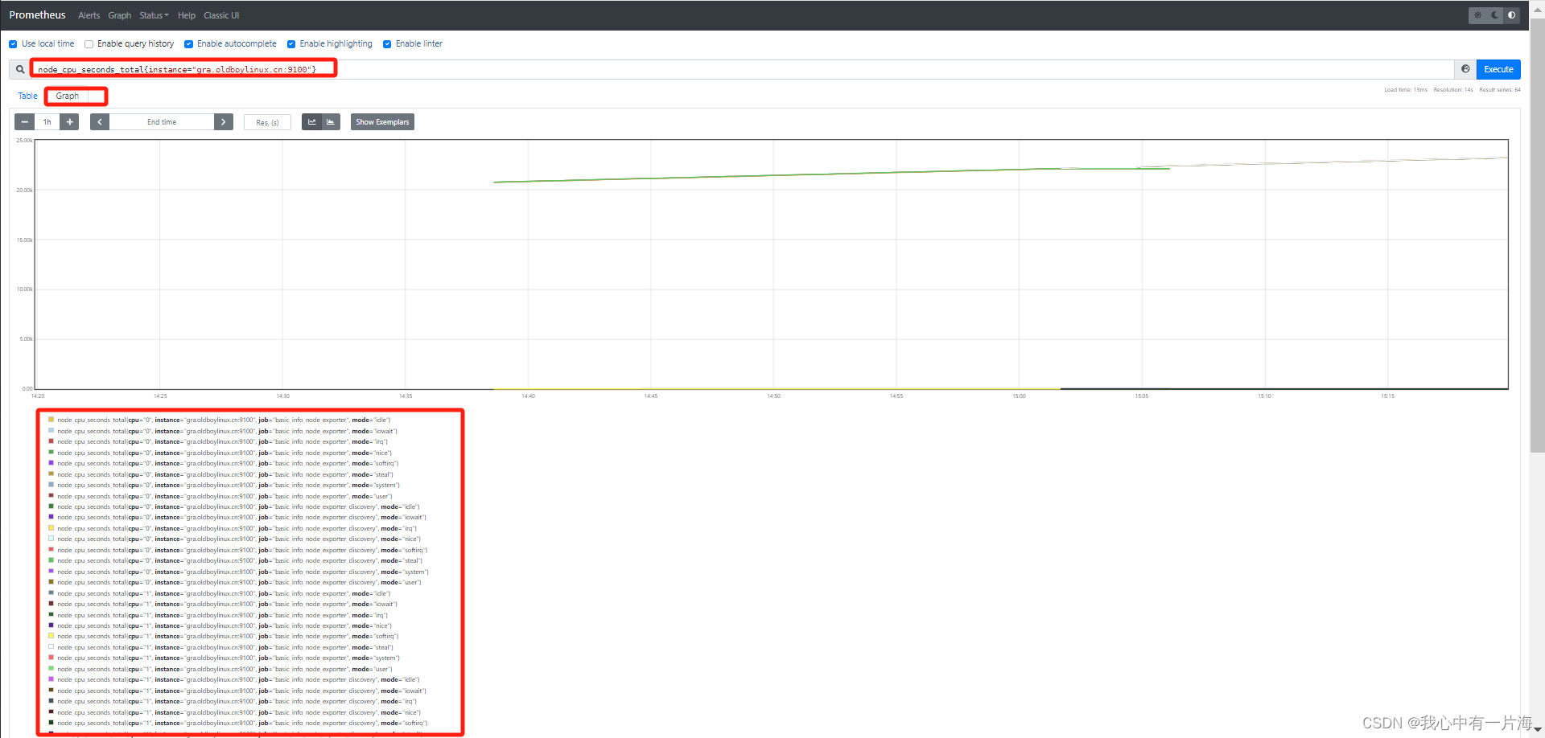Toggle the Enable highlighting checkbox
Image resolution: width=1545 pixels, height=738 pixels.
(291, 44)
